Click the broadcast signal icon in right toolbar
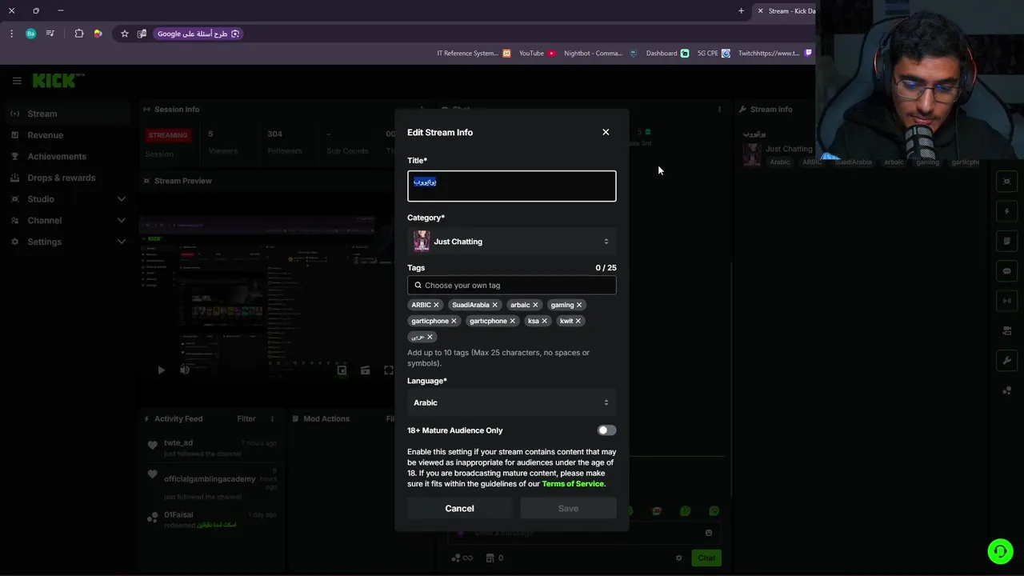The width and height of the screenshot is (1024, 576). [x=1007, y=301]
